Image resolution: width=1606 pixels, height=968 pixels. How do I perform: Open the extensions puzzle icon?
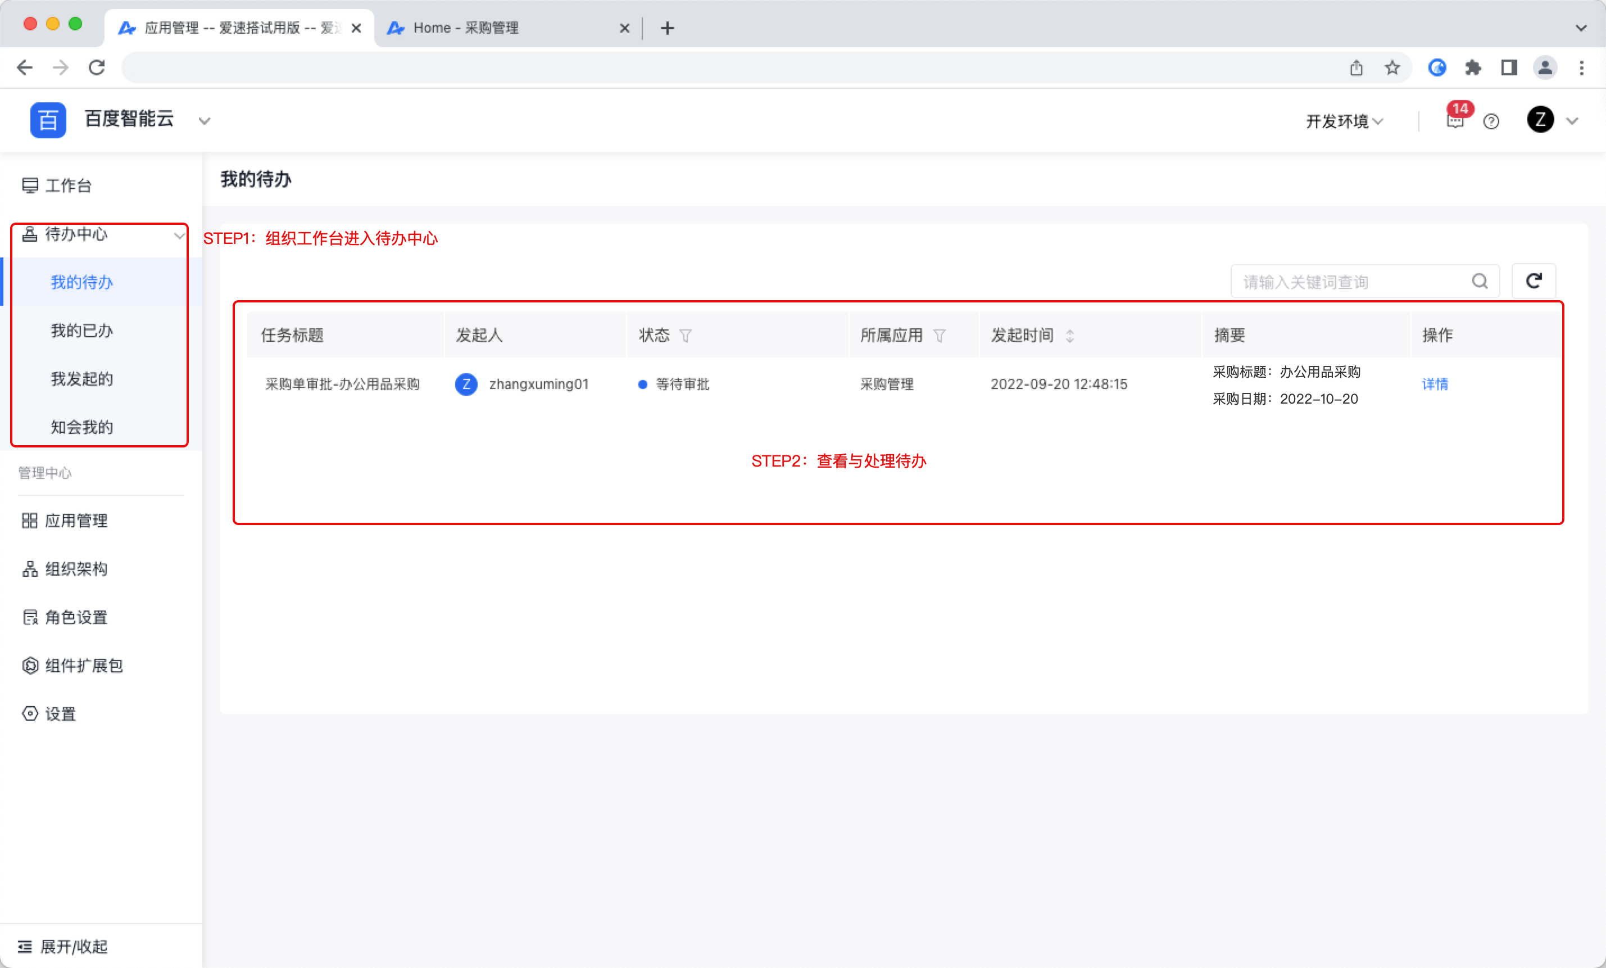tap(1473, 68)
